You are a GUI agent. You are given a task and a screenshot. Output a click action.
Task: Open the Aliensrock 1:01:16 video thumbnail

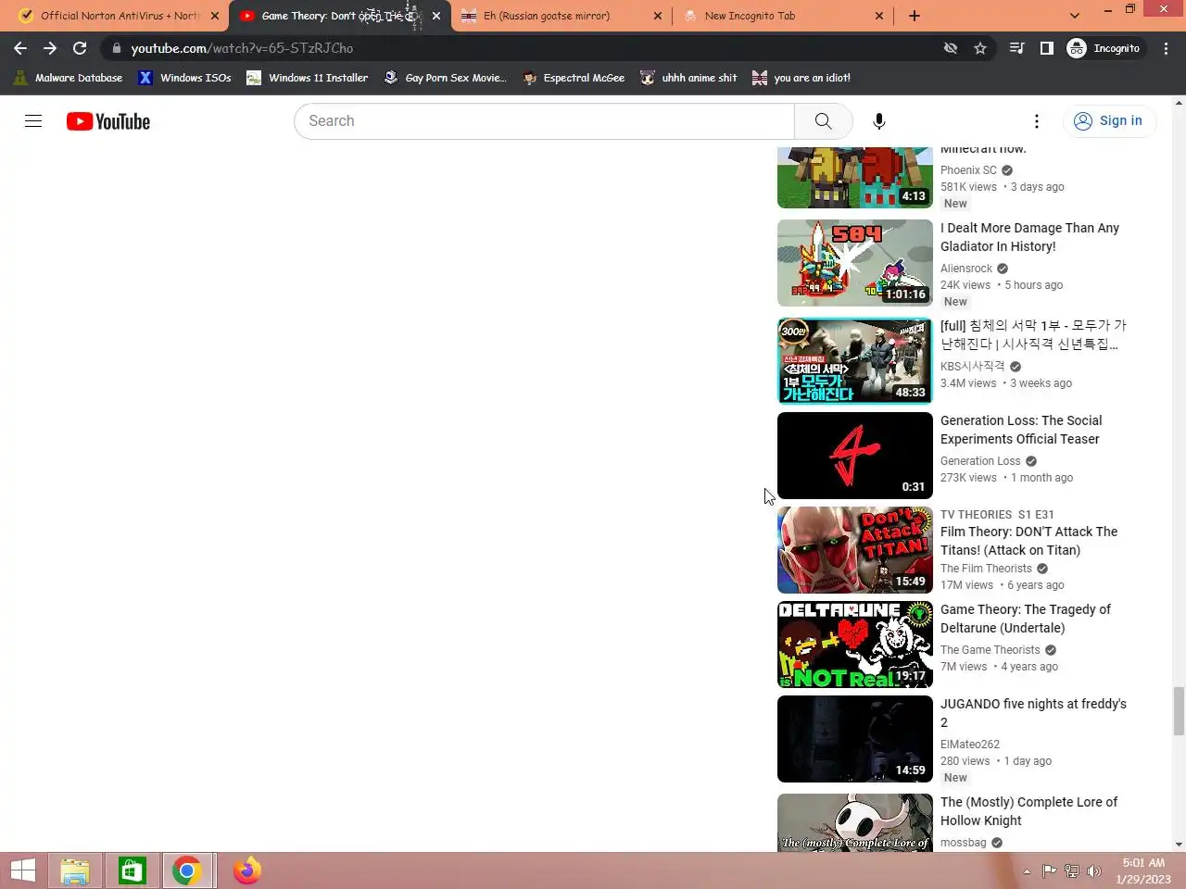coord(855,263)
